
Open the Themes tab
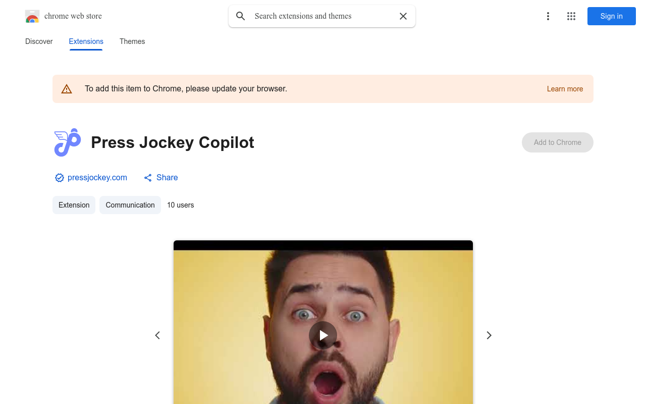[x=132, y=41]
